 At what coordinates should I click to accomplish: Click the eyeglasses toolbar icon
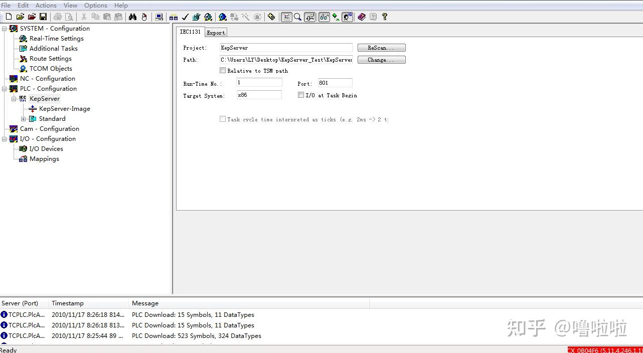point(324,17)
